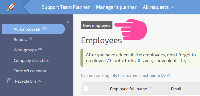This screenshot has width=200, height=96.
Task: Click the Recycle bin trash icon
Action: coord(9,81)
